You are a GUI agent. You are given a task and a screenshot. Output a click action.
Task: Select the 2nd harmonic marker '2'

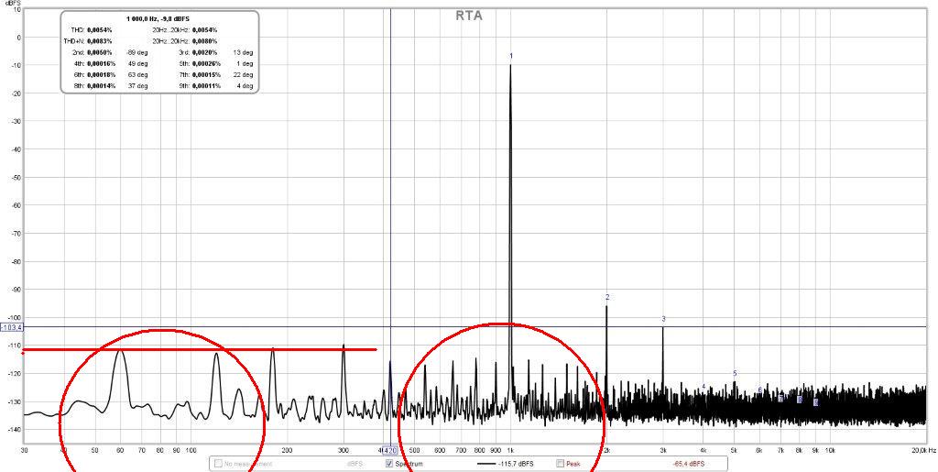607,297
